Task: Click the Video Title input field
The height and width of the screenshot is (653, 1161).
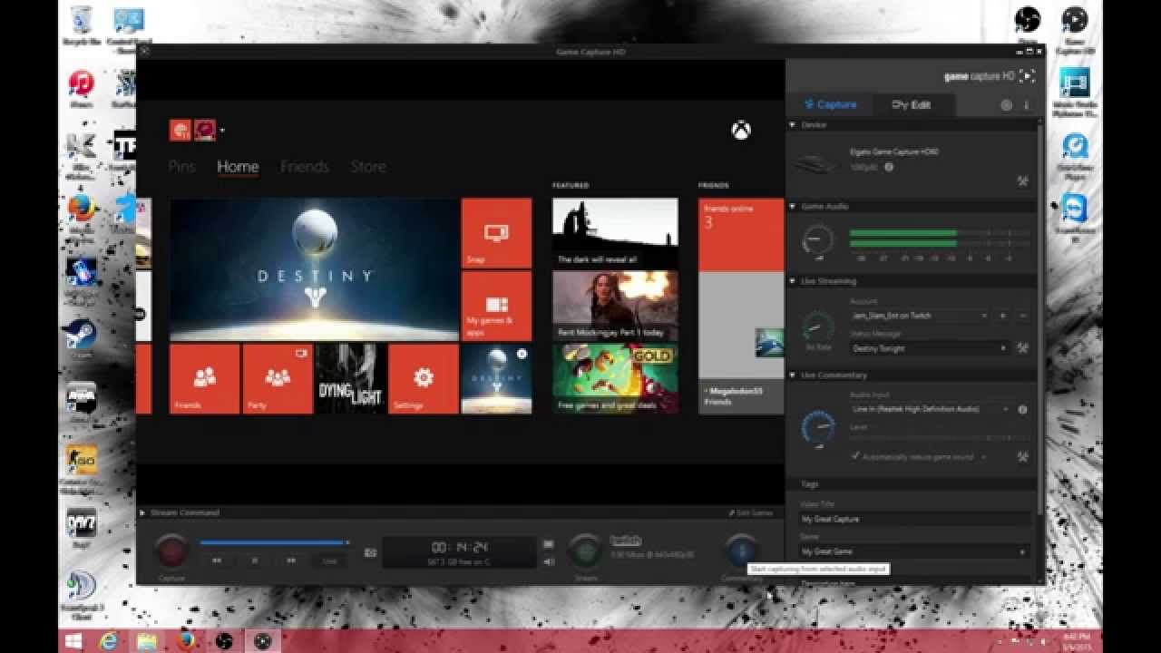Action: 914,519
